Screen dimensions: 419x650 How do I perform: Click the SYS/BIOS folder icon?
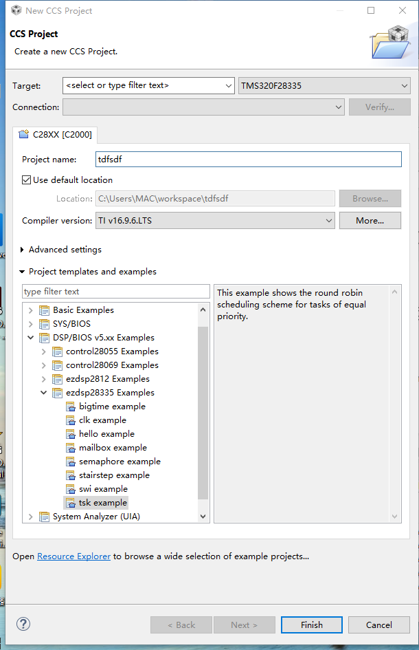point(45,324)
